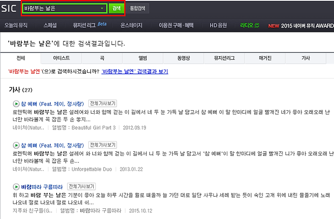
Task: Open album 바람따라 구름따라 link
Action: coord(100,211)
